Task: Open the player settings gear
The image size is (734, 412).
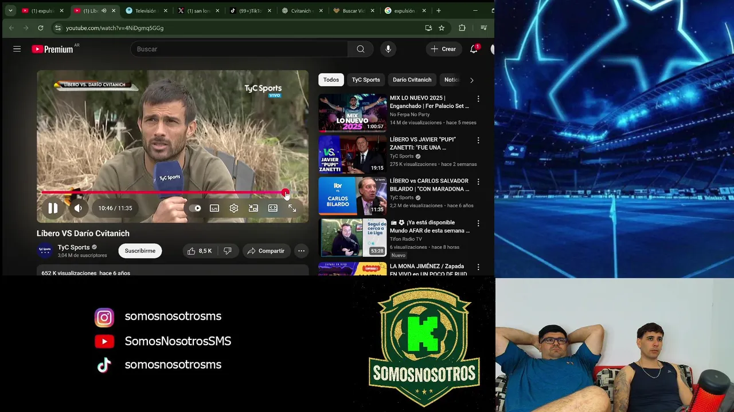Action: pos(234,208)
